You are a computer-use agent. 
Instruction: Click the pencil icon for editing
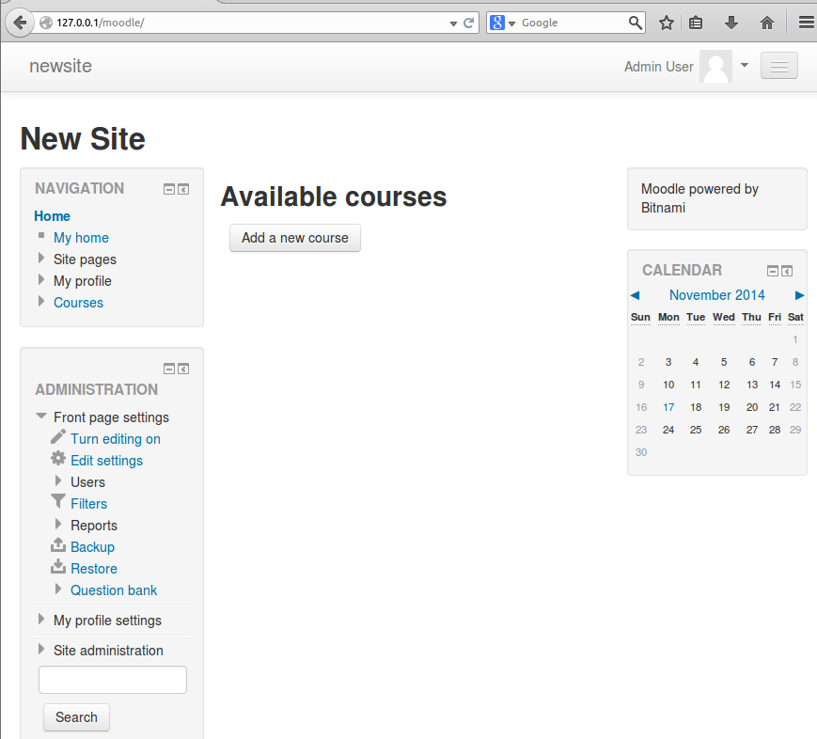coord(58,437)
